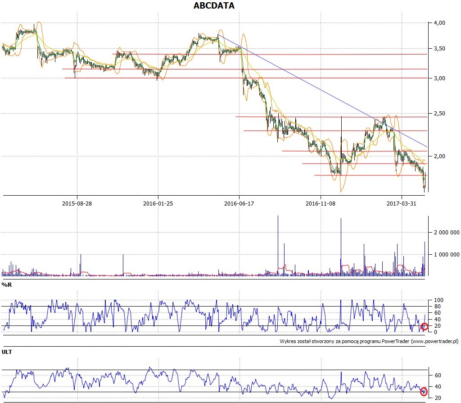Click the 2016-01-25 date label
This screenshot has width=461, height=403.
pyautogui.click(x=158, y=203)
